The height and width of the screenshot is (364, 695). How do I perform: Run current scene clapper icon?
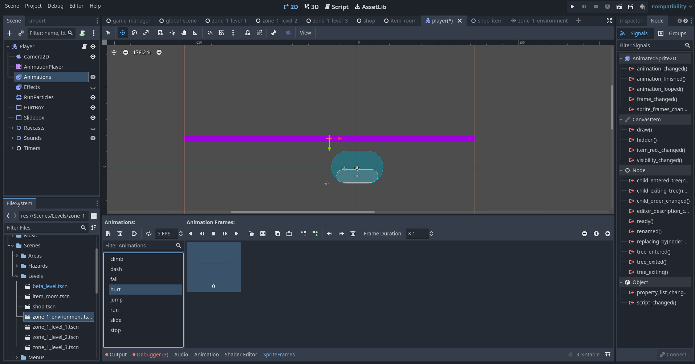pos(619,7)
